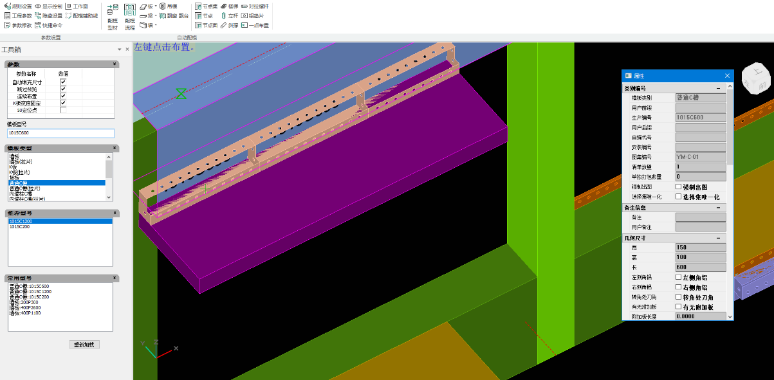Click the 对拉螺杆 tie rod tool
This screenshot has width=774, height=380.
(x=254, y=6)
